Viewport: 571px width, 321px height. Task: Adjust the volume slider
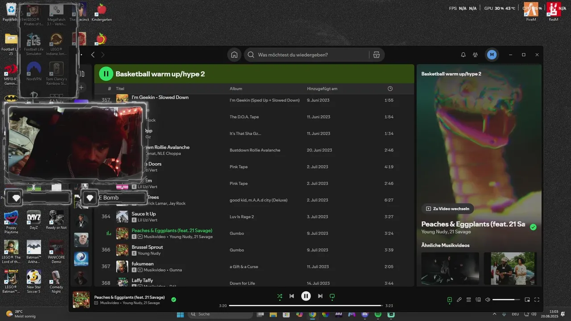tap(506, 300)
